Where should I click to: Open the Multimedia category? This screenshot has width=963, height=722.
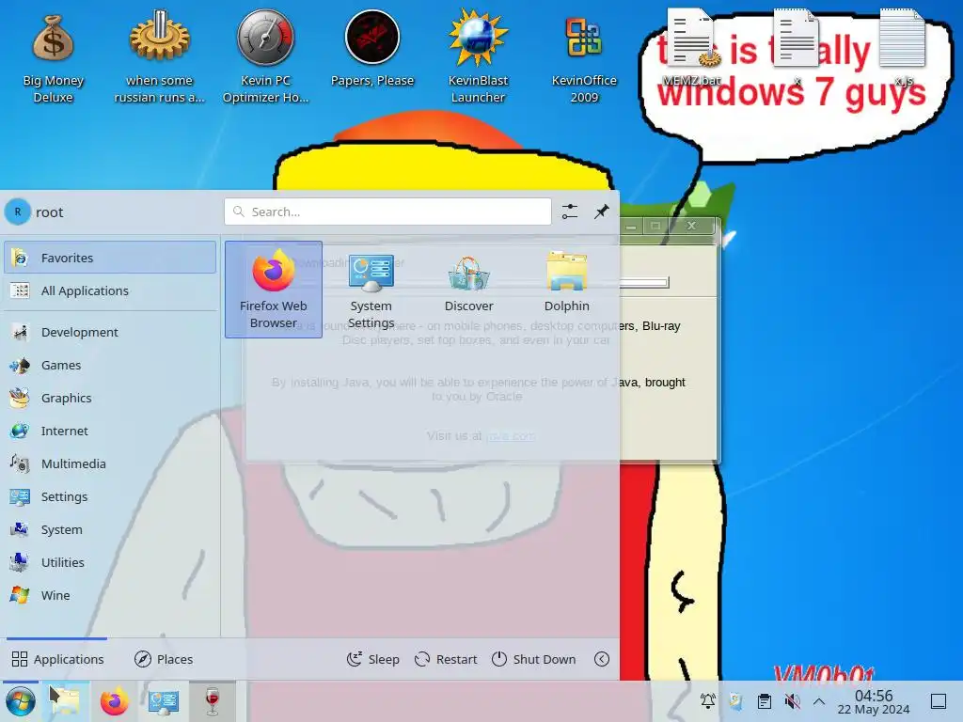click(110, 463)
